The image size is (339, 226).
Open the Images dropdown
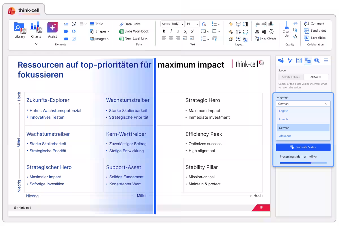click(99, 39)
